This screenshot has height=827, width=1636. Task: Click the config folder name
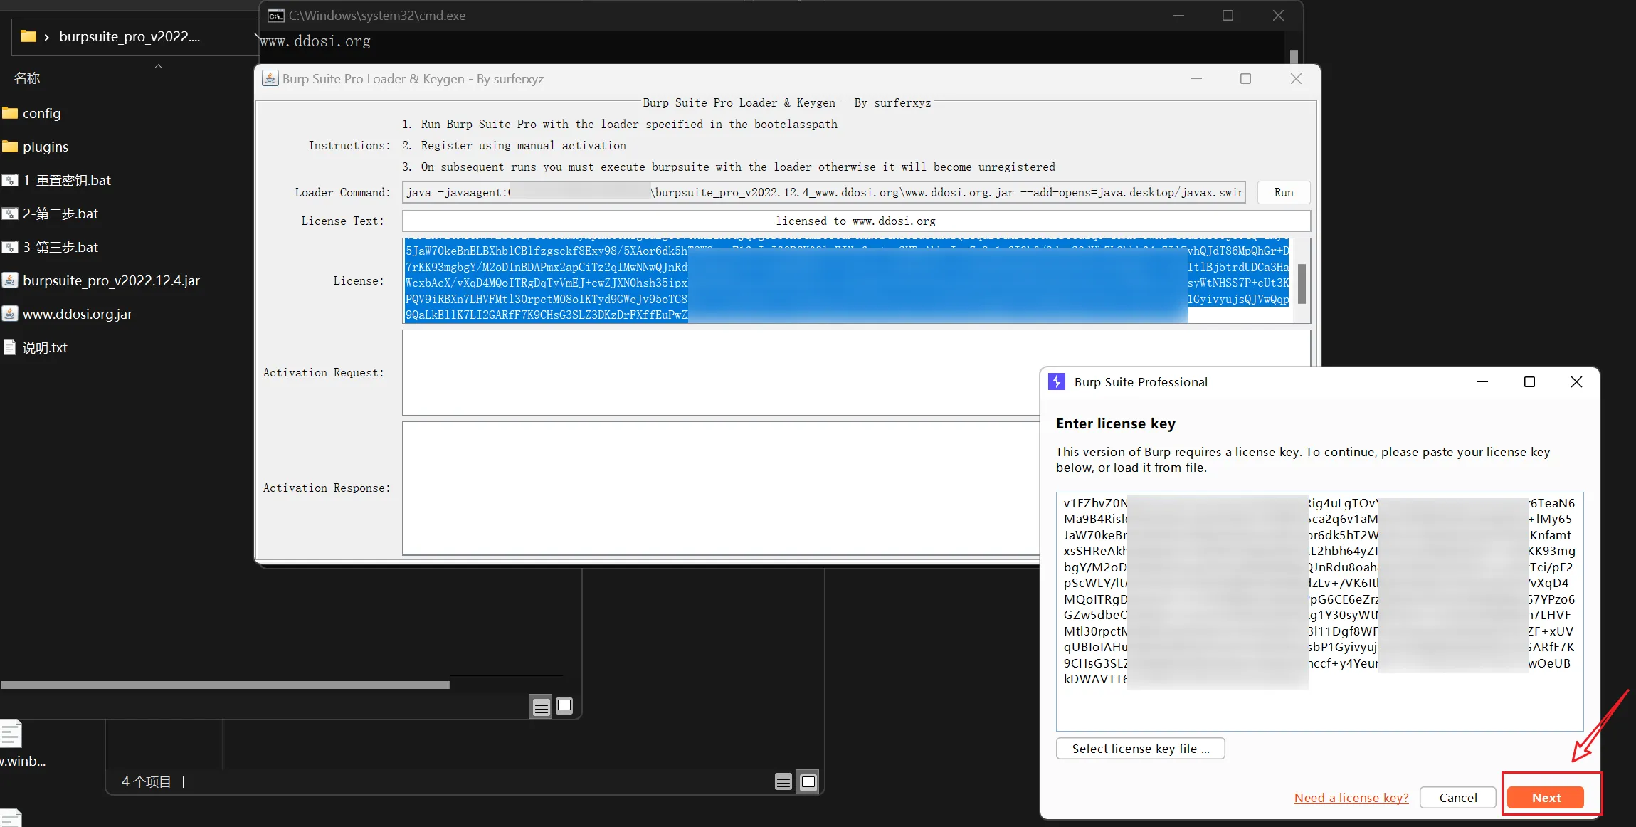click(42, 113)
